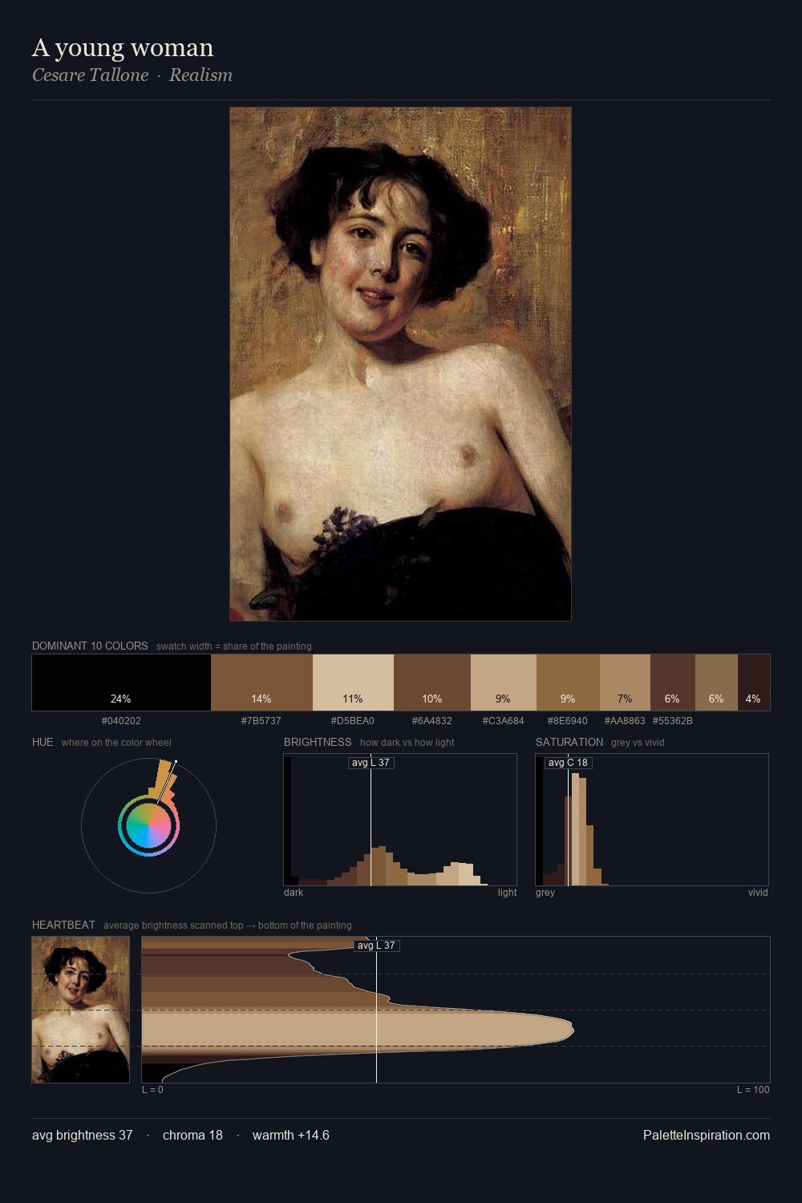This screenshot has height=1203, width=802.
Task: Click the warmth +14.6 footer text
Action: tap(291, 1135)
